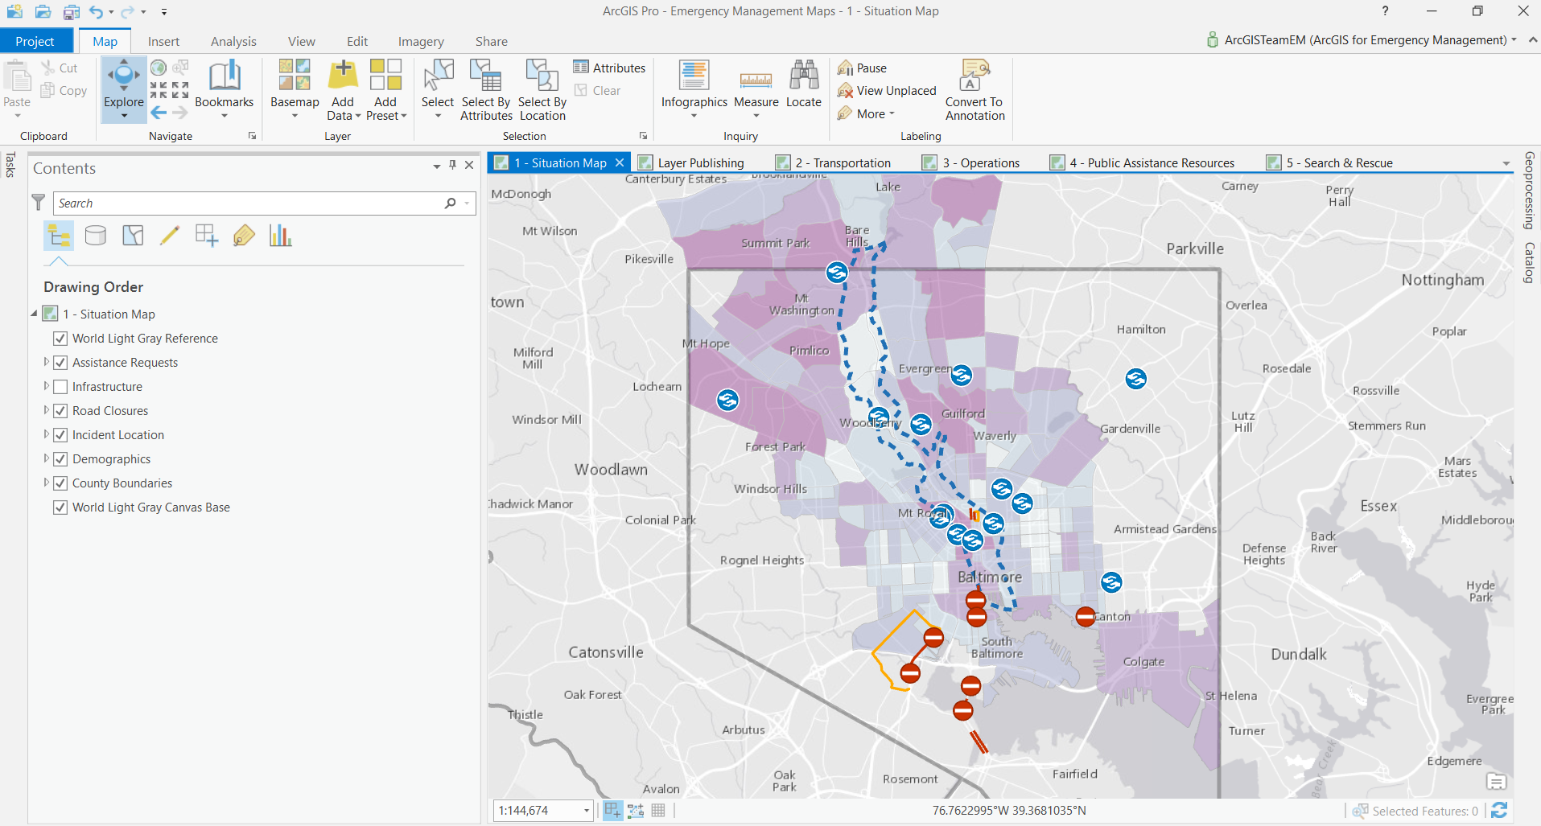Refresh the map view
1541x826 pixels.
[x=1499, y=810]
